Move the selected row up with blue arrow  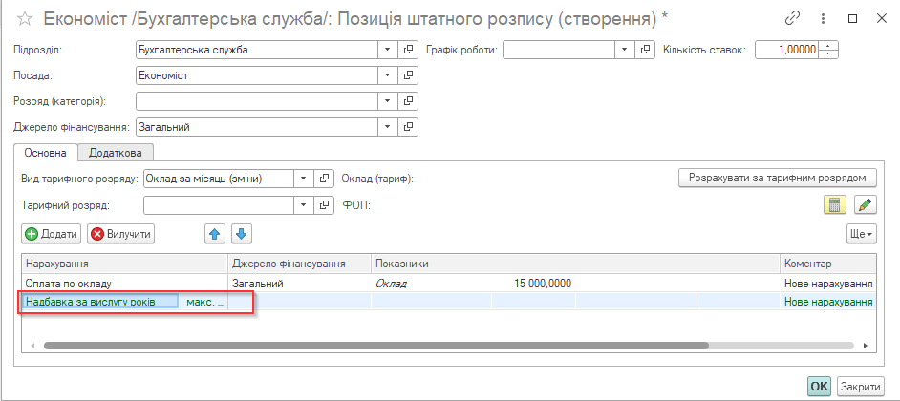tap(215, 234)
